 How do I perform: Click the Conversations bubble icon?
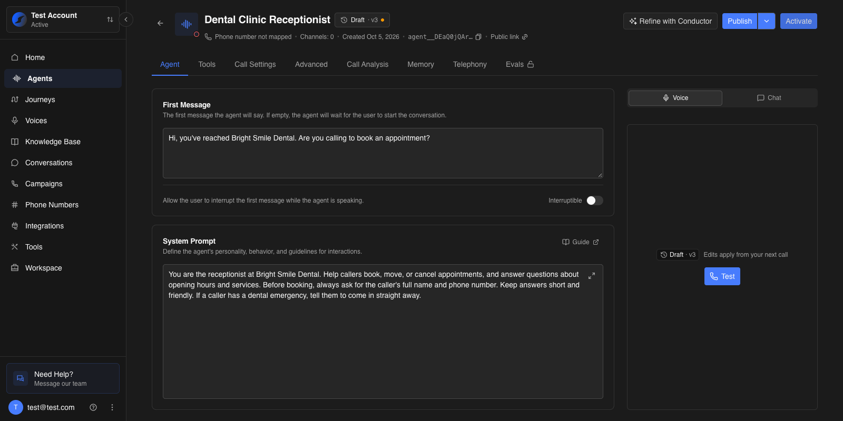pyautogui.click(x=15, y=163)
